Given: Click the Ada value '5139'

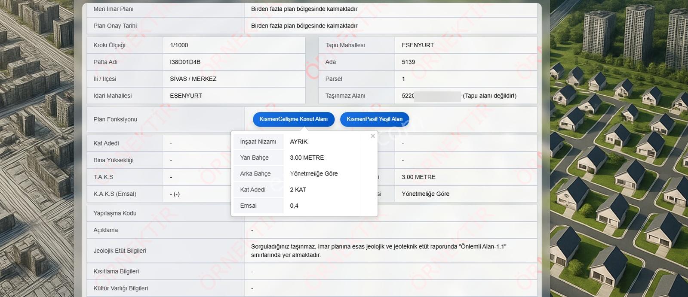Looking at the screenshot, I should point(408,62).
